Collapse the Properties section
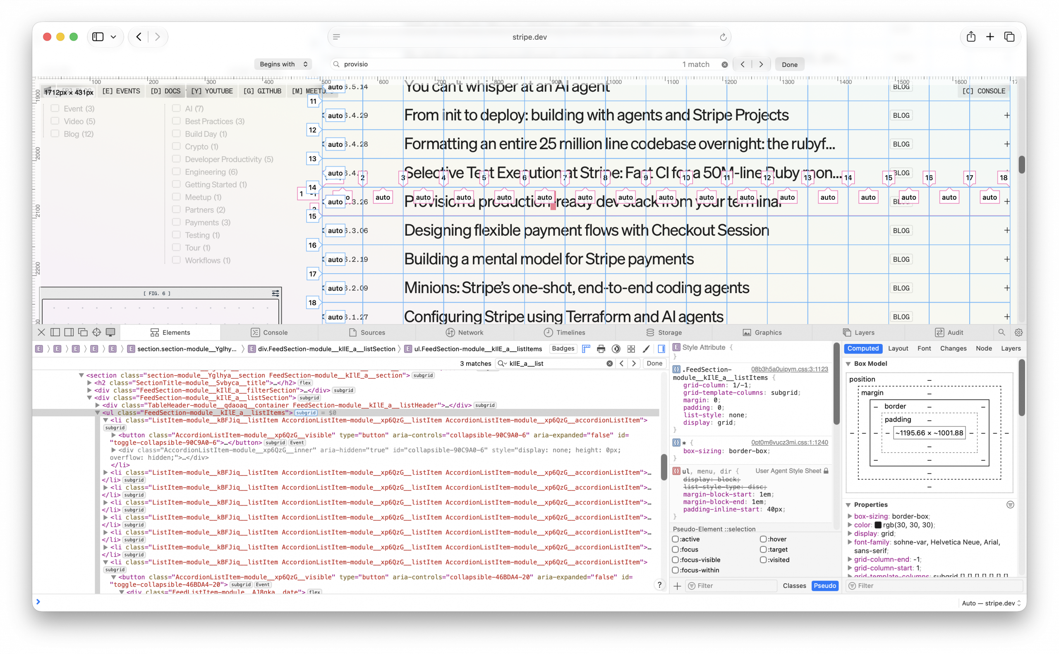Viewport: 1059px width, 654px height. point(849,505)
